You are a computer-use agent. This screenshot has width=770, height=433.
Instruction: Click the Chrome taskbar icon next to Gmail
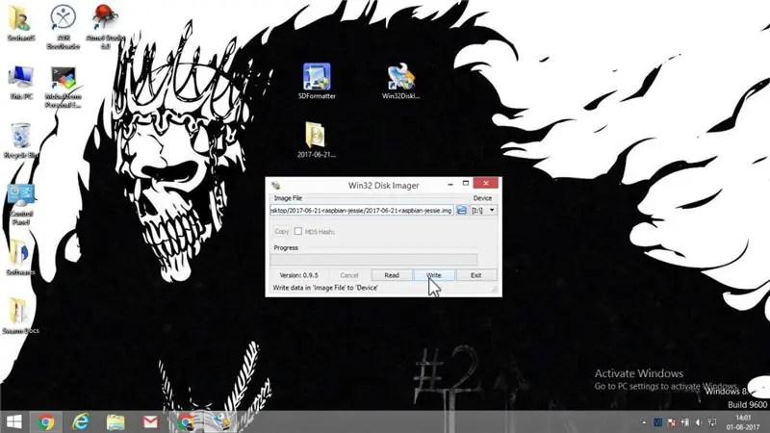point(186,421)
